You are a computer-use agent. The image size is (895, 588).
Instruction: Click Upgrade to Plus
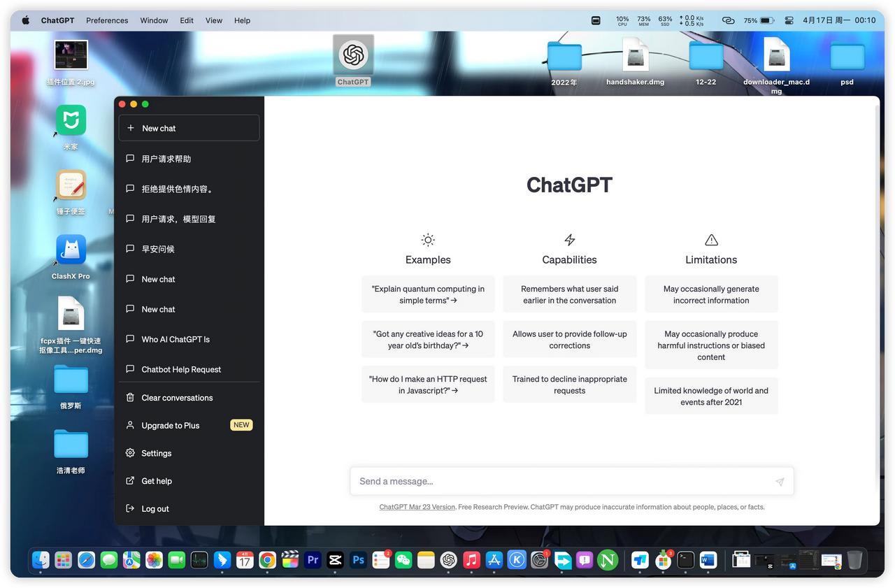coord(189,425)
